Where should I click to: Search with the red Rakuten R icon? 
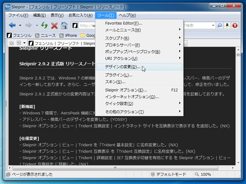(235, 25)
